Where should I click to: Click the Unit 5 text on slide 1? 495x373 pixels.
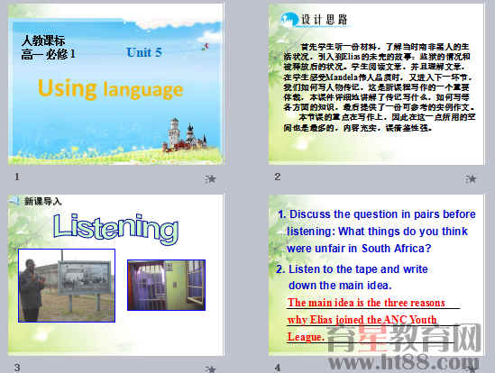(x=144, y=52)
